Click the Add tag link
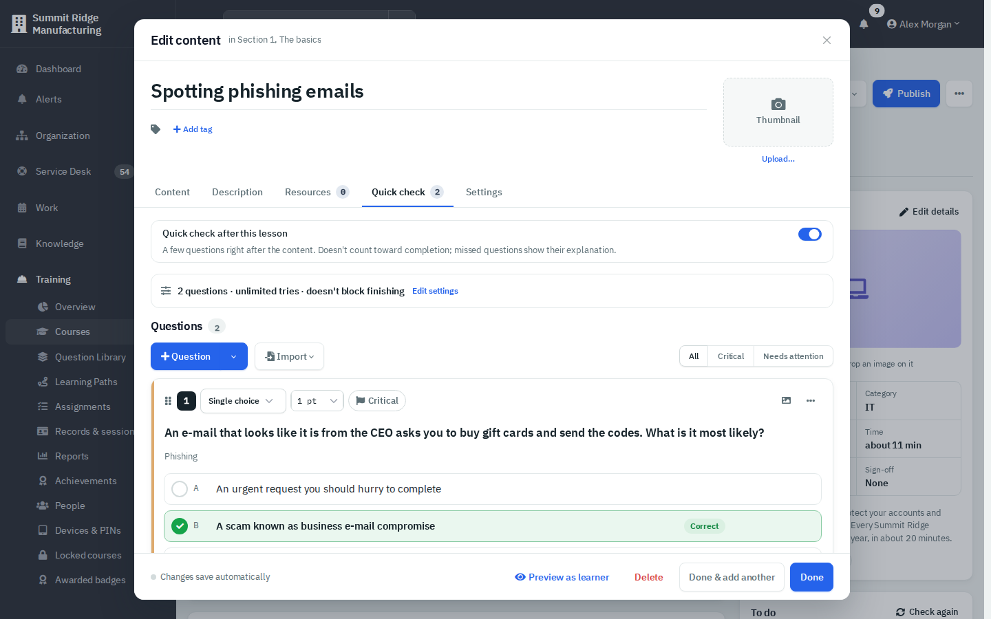This screenshot has height=619, width=991. (193, 129)
